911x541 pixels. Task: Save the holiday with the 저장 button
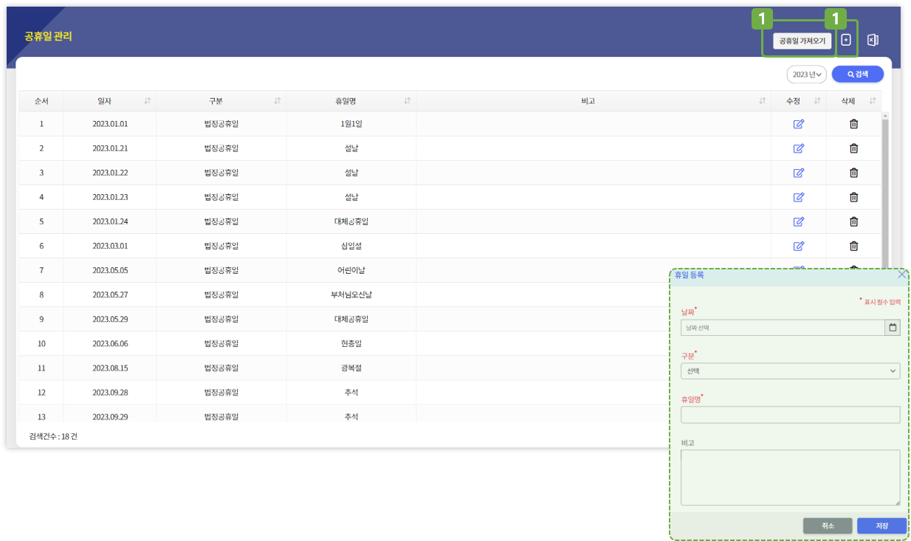tap(881, 526)
